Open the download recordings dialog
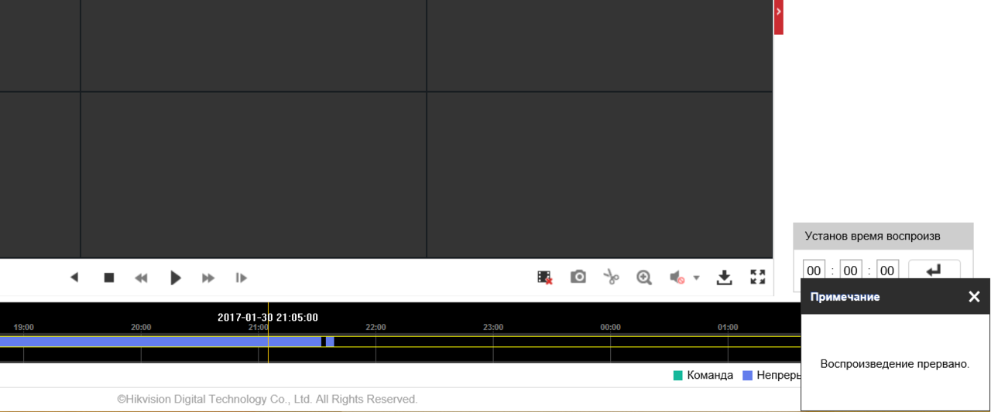 tap(724, 277)
